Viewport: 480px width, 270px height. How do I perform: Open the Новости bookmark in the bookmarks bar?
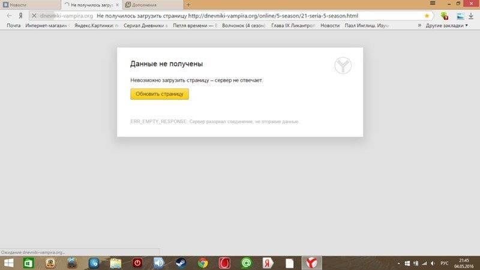330,26
